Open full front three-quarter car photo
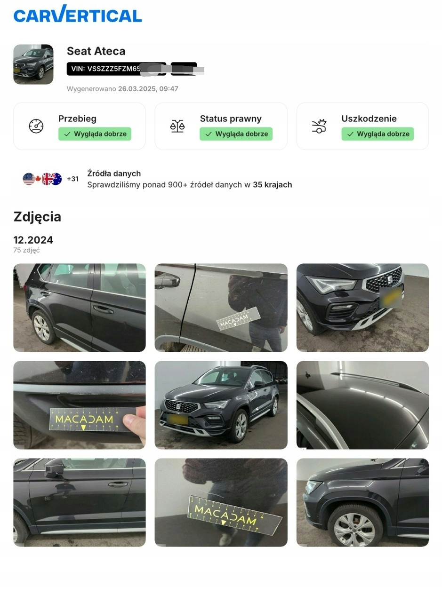This screenshot has width=442, height=602. (221, 405)
